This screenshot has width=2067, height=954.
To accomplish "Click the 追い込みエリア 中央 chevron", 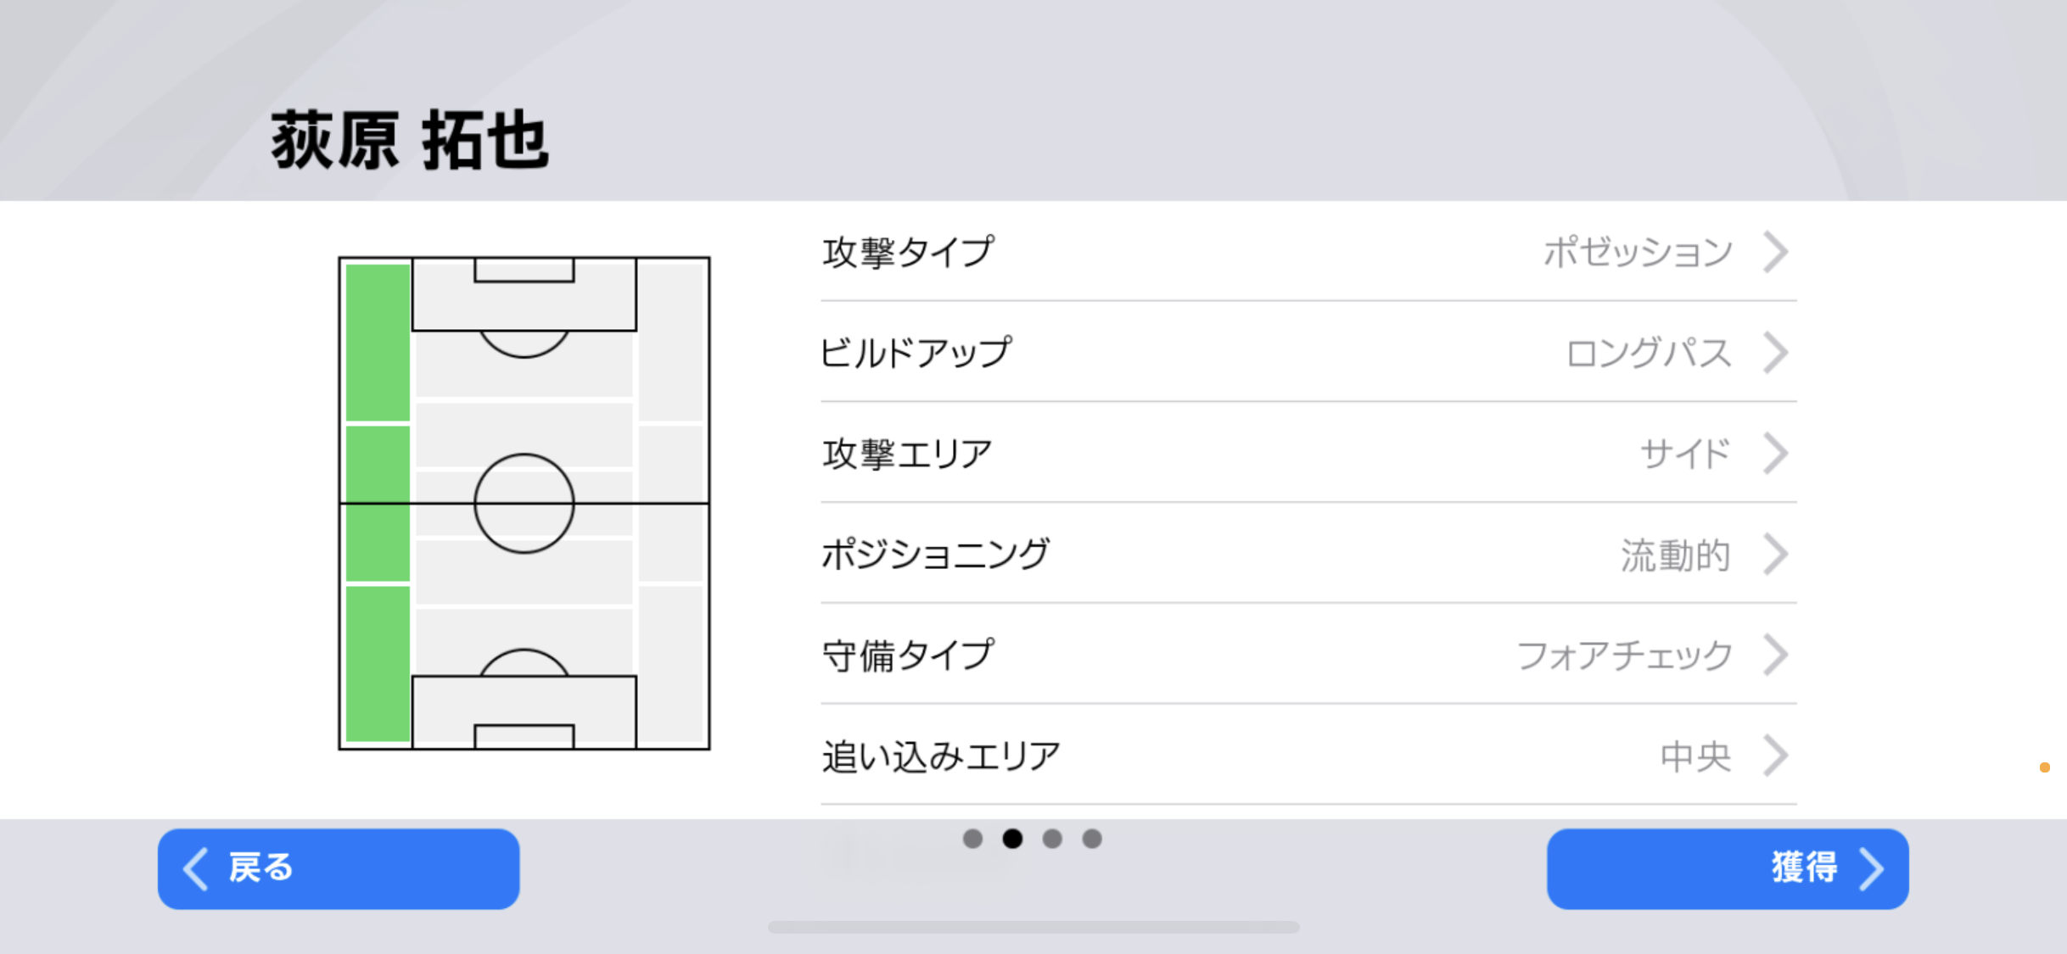I will click(1776, 756).
